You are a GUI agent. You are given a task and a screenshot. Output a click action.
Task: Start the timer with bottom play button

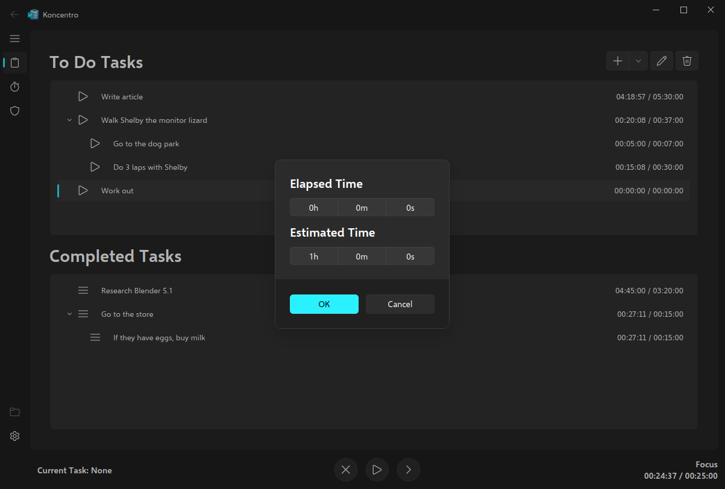point(377,470)
